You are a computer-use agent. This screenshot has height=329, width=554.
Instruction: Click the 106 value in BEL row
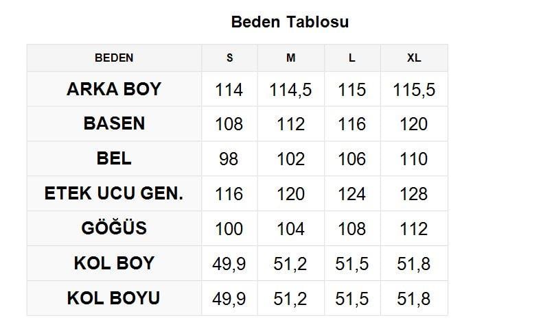[352, 159]
